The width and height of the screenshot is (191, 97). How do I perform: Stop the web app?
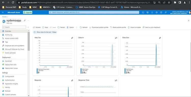pos(45,27)
